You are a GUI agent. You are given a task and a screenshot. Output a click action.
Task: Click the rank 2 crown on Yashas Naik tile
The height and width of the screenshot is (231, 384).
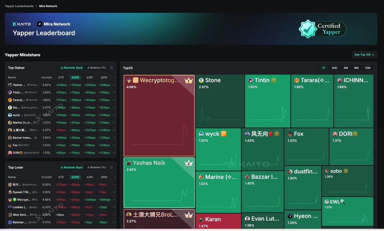(x=189, y=163)
